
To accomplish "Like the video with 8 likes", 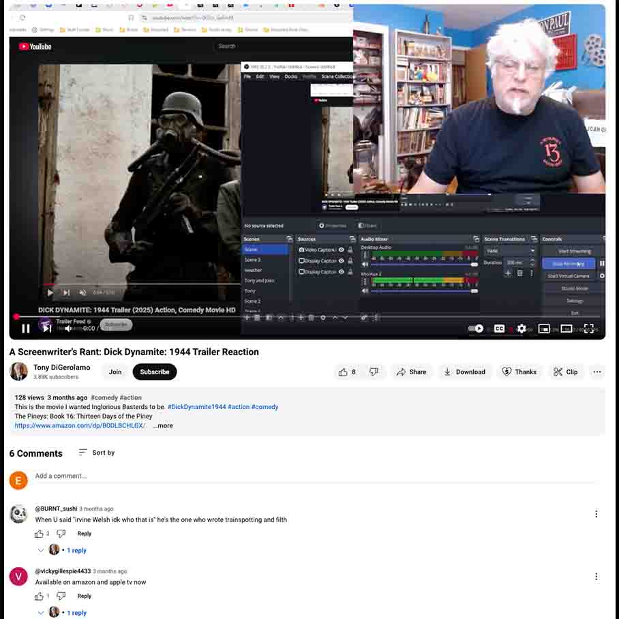I will click(x=347, y=372).
